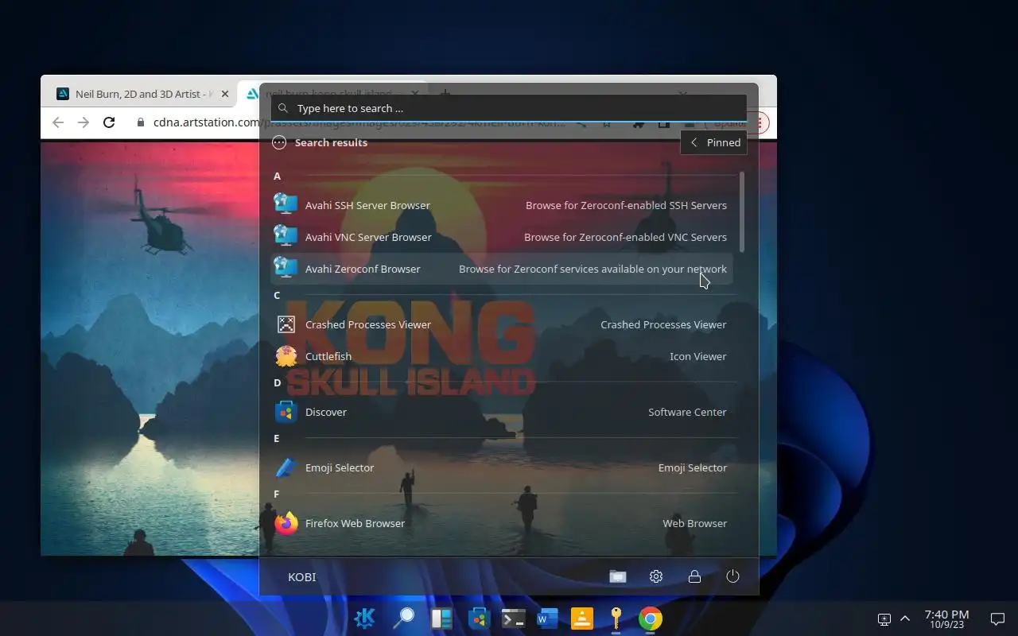This screenshot has height=636, width=1018.
Task: Launch Avahi VNC Server Browser
Action: pos(502,237)
